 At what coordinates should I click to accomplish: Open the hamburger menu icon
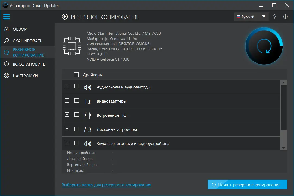click(6, 17)
